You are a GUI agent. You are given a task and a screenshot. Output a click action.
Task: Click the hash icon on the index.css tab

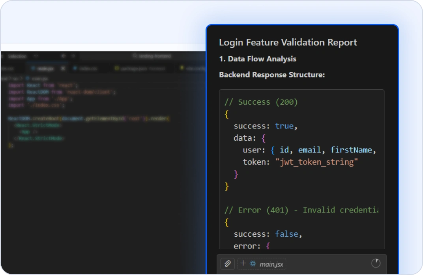pos(75,68)
